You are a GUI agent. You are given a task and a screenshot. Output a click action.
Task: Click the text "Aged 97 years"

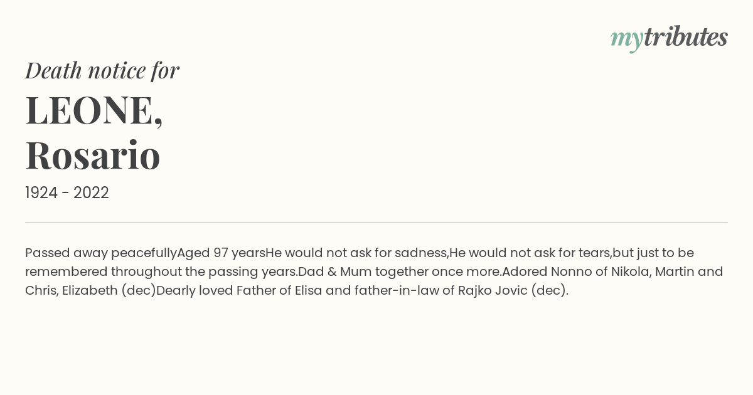point(221,253)
